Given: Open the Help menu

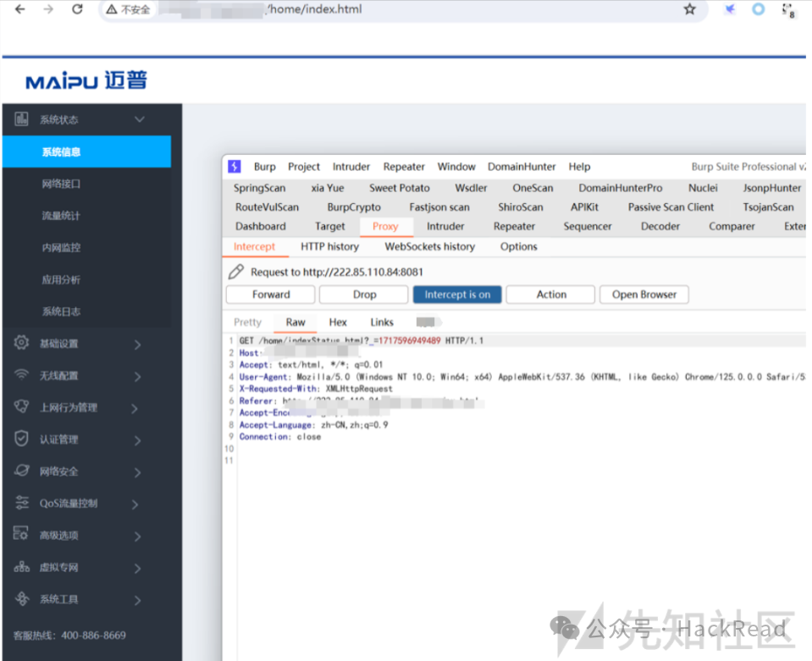Looking at the screenshot, I should 579,167.
